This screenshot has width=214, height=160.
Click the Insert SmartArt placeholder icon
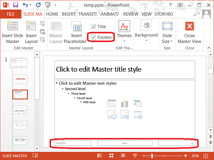(138, 103)
